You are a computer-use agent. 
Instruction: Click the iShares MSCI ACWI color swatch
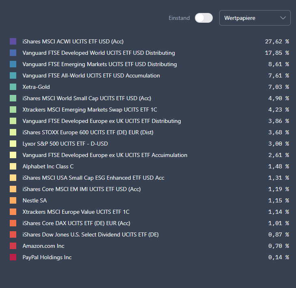(13, 41)
